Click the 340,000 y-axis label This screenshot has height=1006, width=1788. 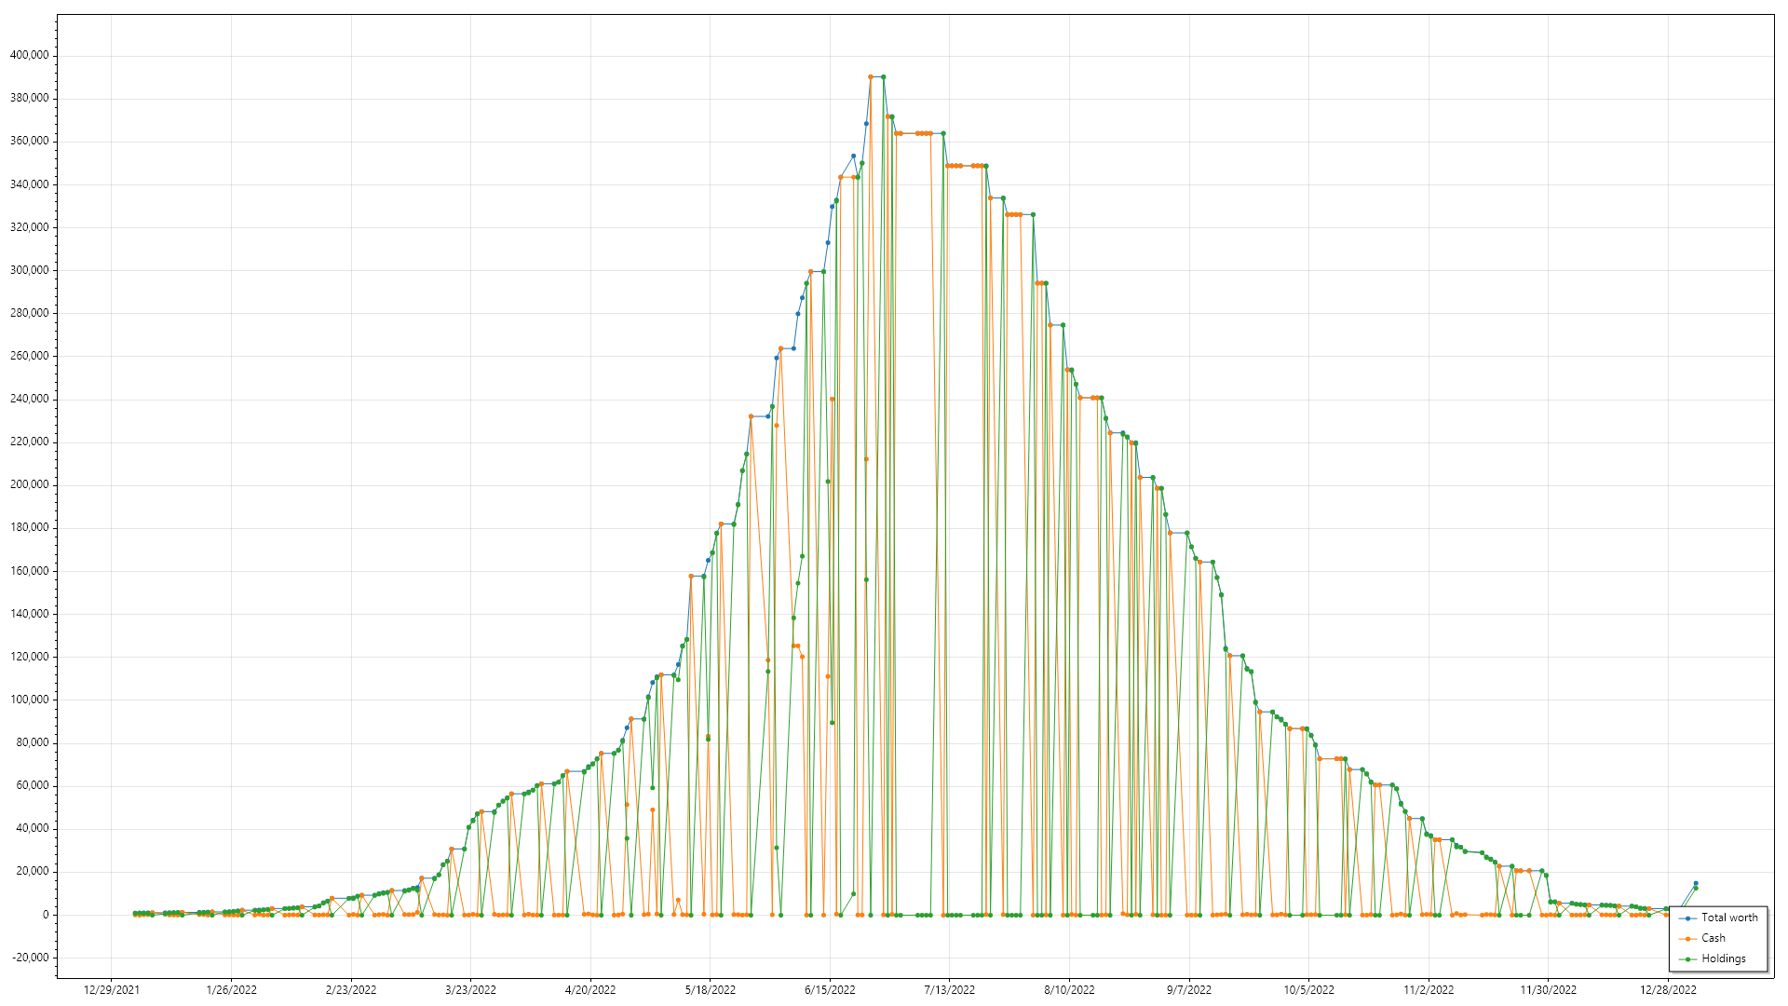(29, 184)
